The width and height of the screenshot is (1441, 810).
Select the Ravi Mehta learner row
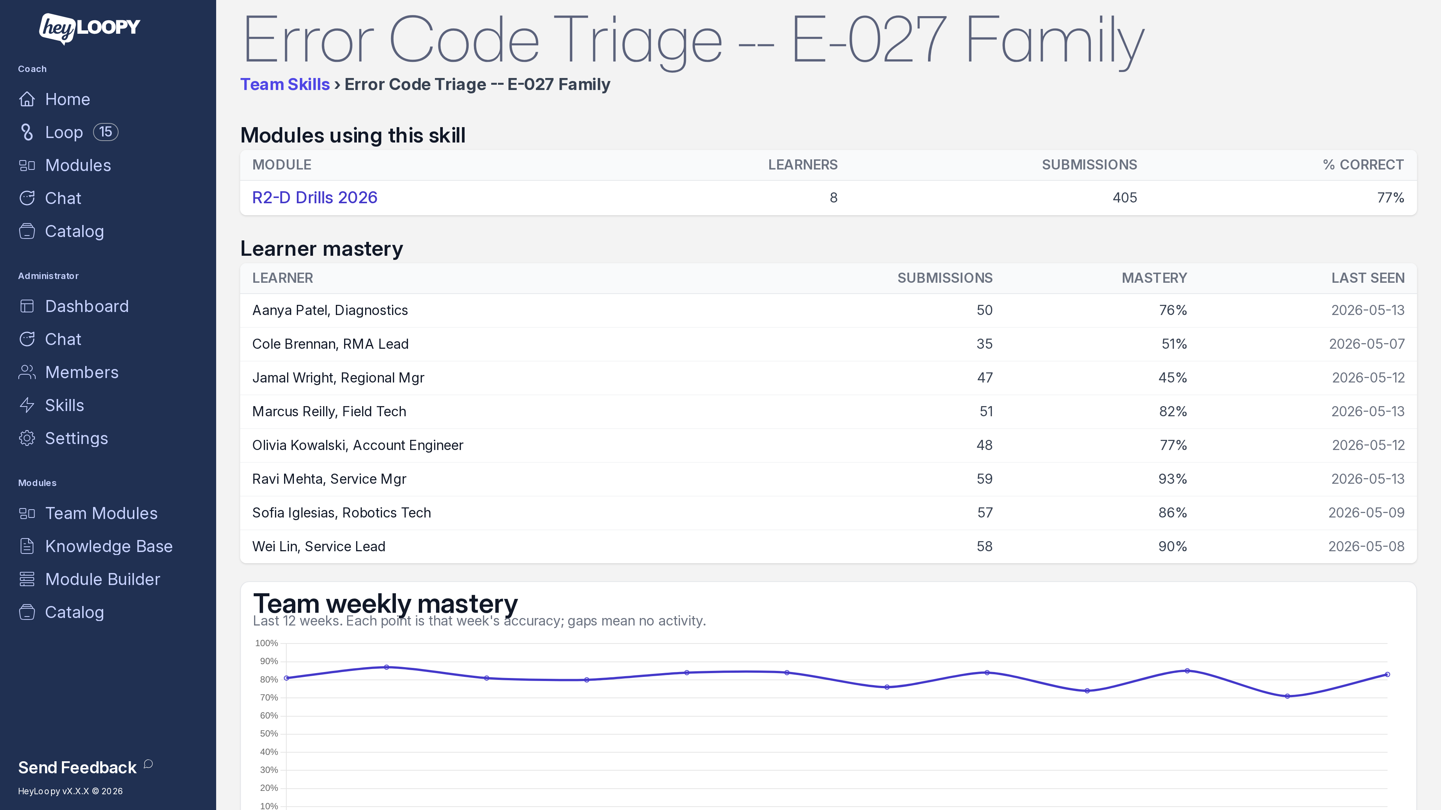tap(828, 479)
